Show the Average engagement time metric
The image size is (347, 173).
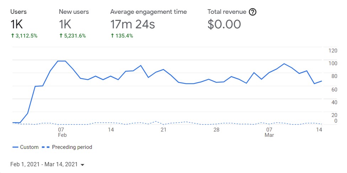[148, 12]
